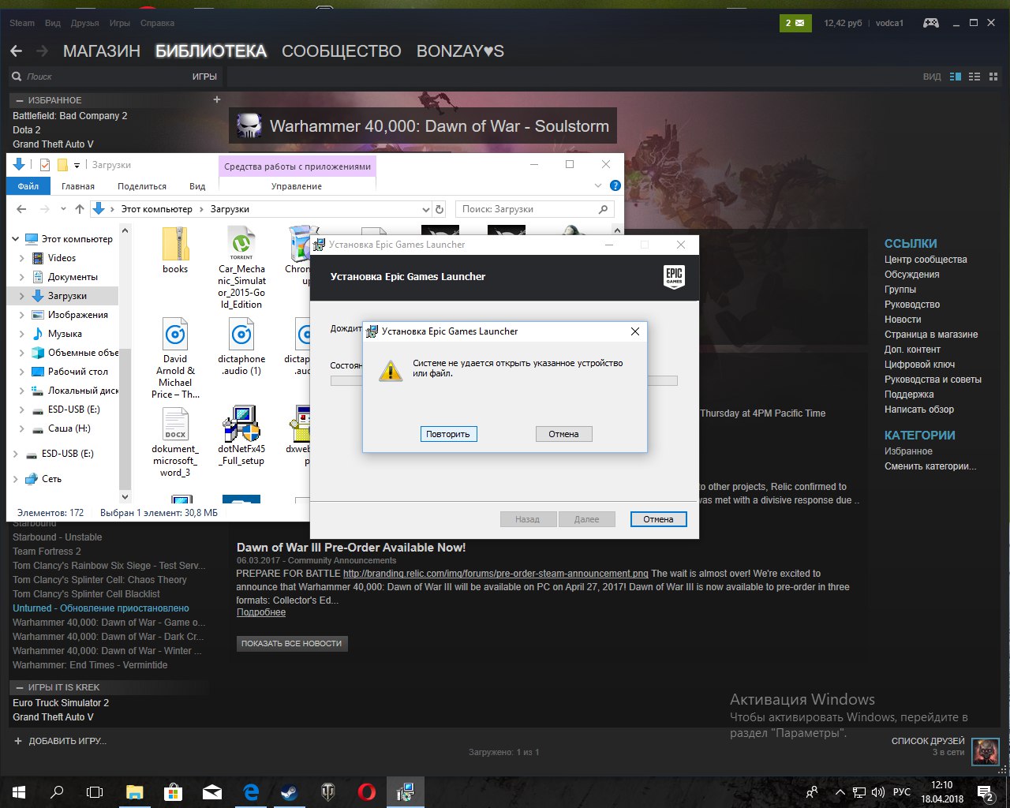The image size is (1010, 808).
Task: Open Task View on the taskbar
Action: [95, 792]
